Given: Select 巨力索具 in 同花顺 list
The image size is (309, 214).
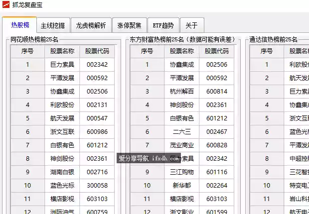Looking at the screenshot, I should [x=62, y=65].
